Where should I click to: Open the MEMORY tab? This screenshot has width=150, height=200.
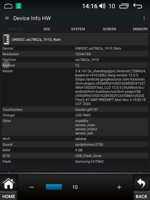(140, 29)
